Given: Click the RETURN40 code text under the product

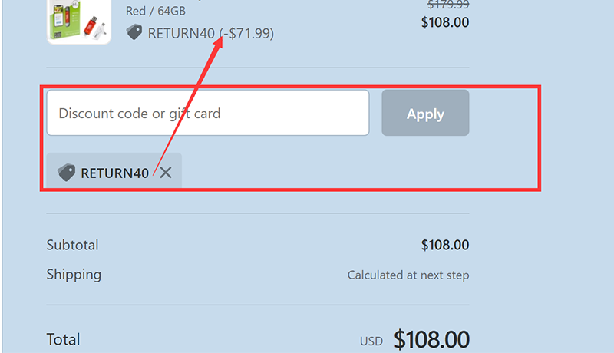Looking at the screenshot, I should tap(181, 33).
